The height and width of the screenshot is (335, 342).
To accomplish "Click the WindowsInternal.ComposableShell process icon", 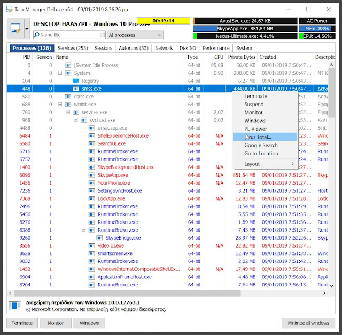I will (91, 269).
